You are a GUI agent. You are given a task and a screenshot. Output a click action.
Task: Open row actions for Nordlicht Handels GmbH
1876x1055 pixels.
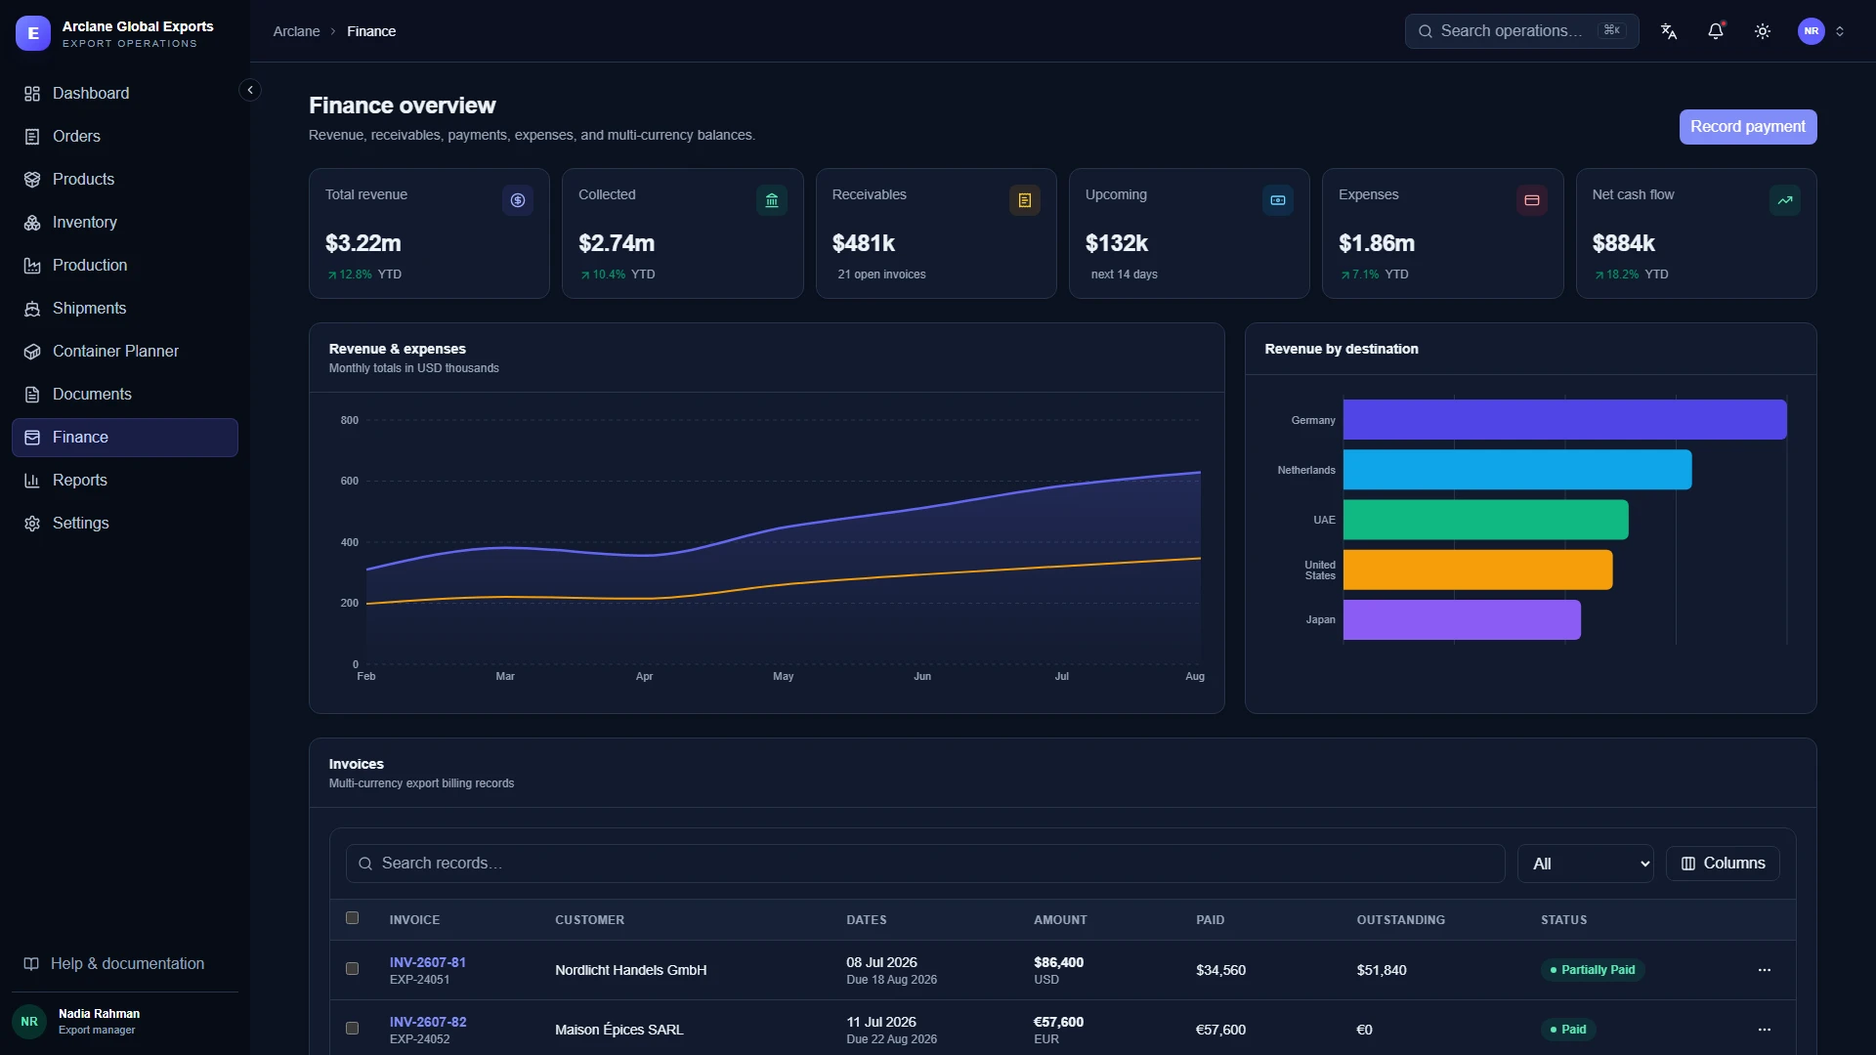click(x=1765, y=970)
